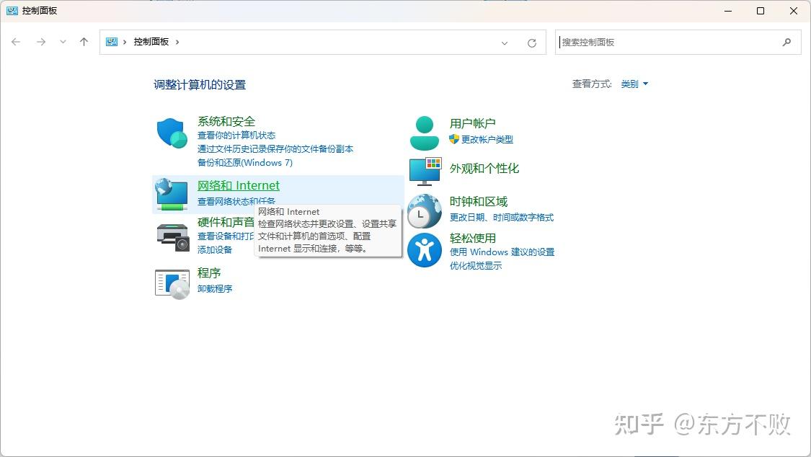Expand chevron before 控制面板 in address bar
This screenshot has height=457, width=811.
pos(125,42)
